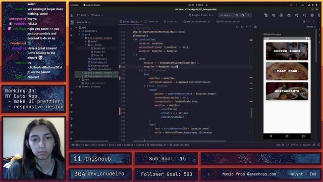The height and width of the screenshot is (182, 323).
Task: Click the cursor position status indicator
Action: click(280, 145)
